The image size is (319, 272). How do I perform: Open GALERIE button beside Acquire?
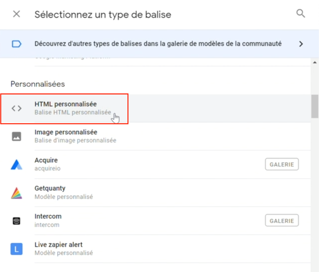pyautogui.click(x=282, y=164)
